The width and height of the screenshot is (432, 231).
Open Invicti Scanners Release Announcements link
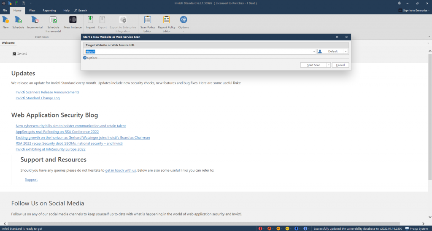[47, 92]
